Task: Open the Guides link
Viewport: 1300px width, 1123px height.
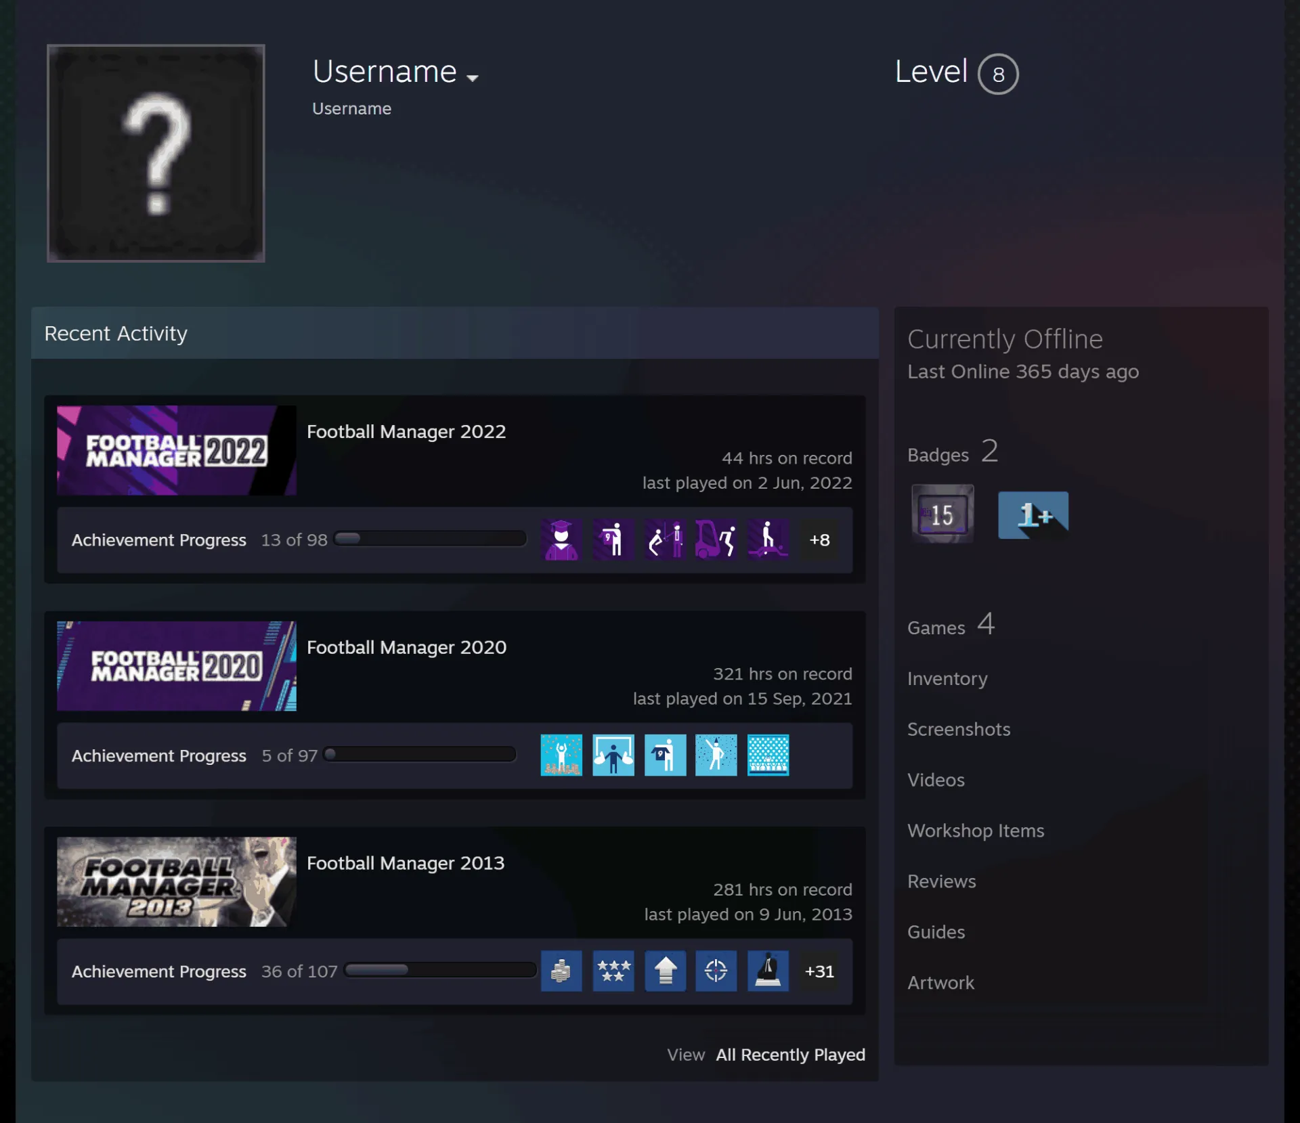Action: pyautogui.click(x=936, y=933)
